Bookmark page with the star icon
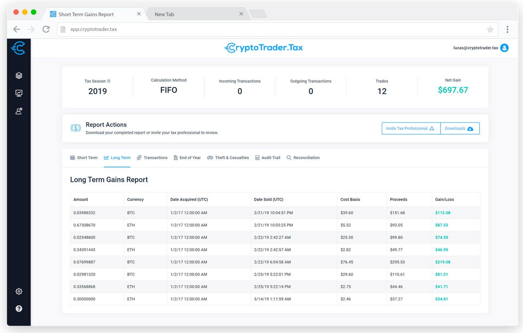The height and width of the screenshot is (333, 523). (490, 30)
